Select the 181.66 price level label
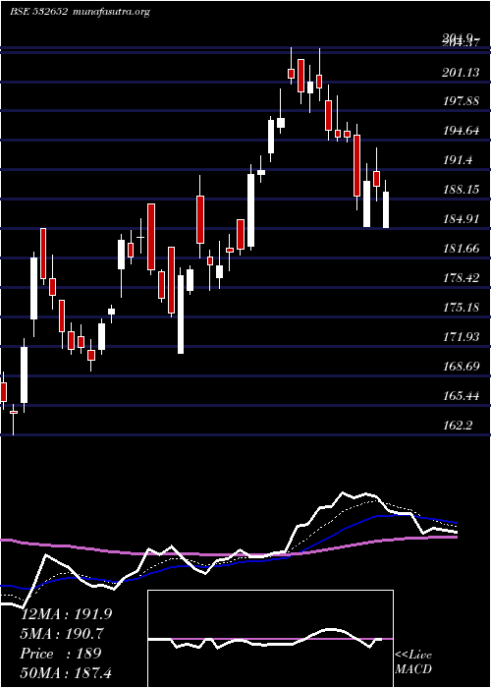The width and height of the screenshot is (491, 688). click(461, 249)
